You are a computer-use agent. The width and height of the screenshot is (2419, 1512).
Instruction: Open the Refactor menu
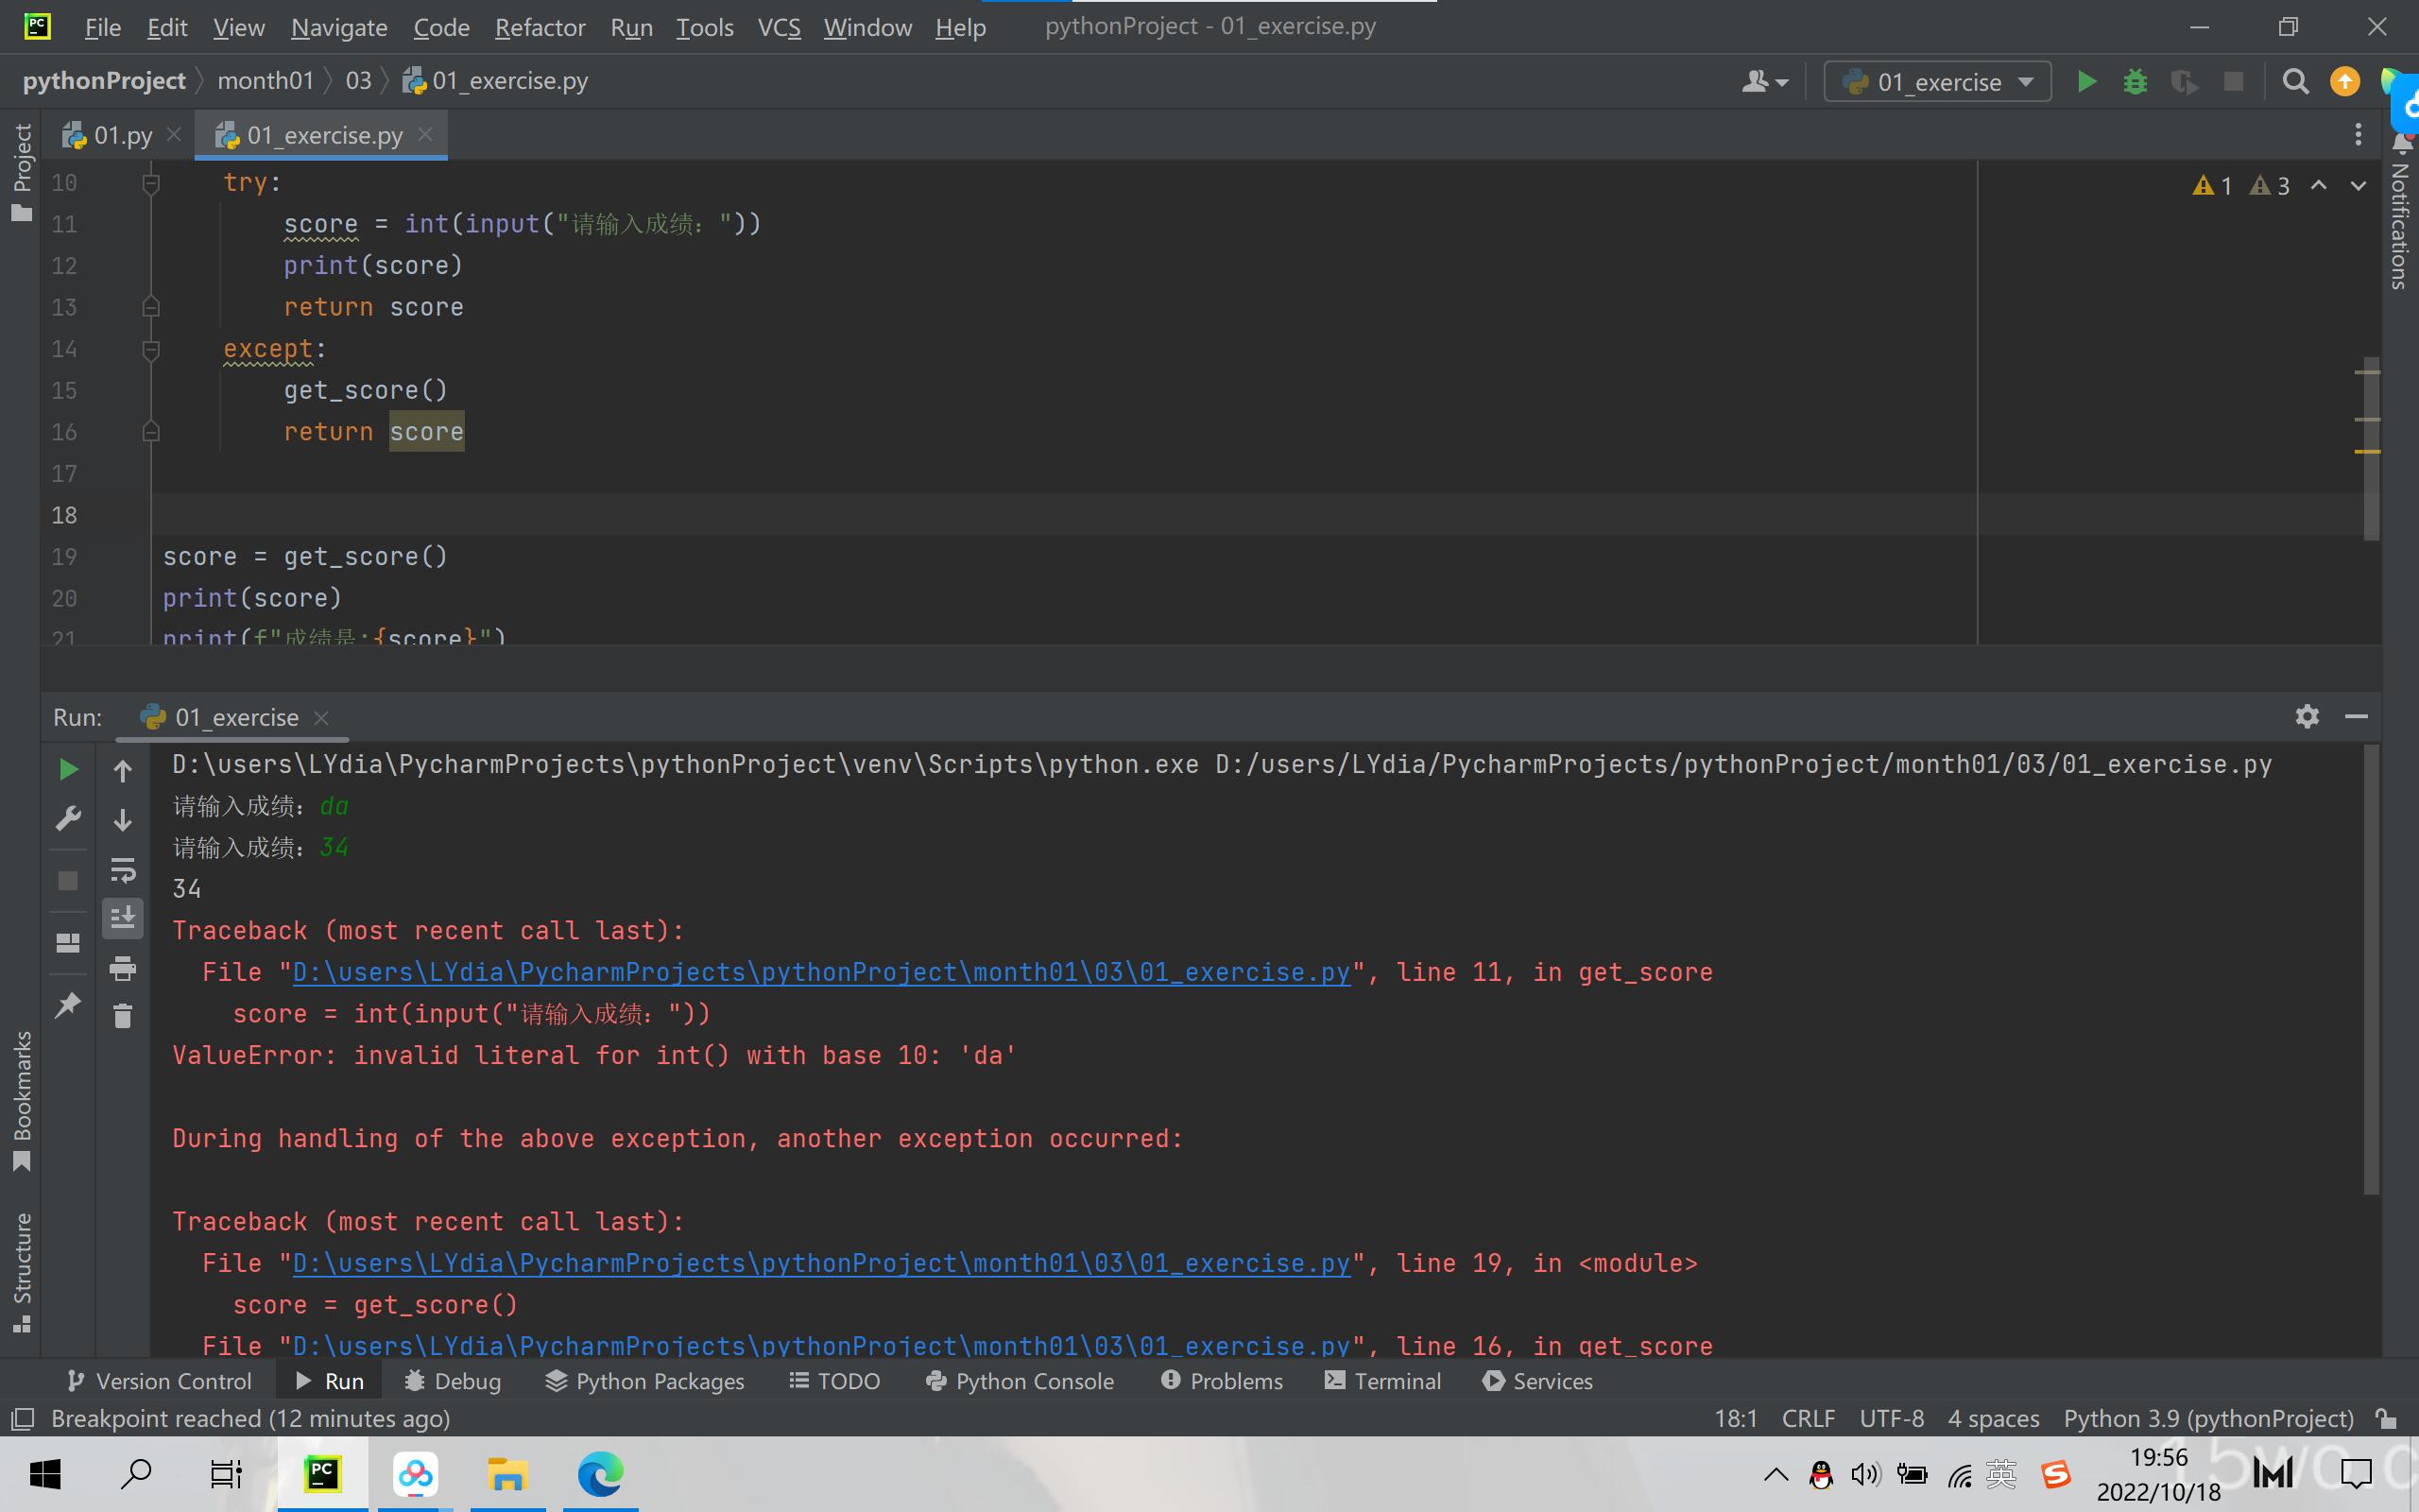pos(539,27)
